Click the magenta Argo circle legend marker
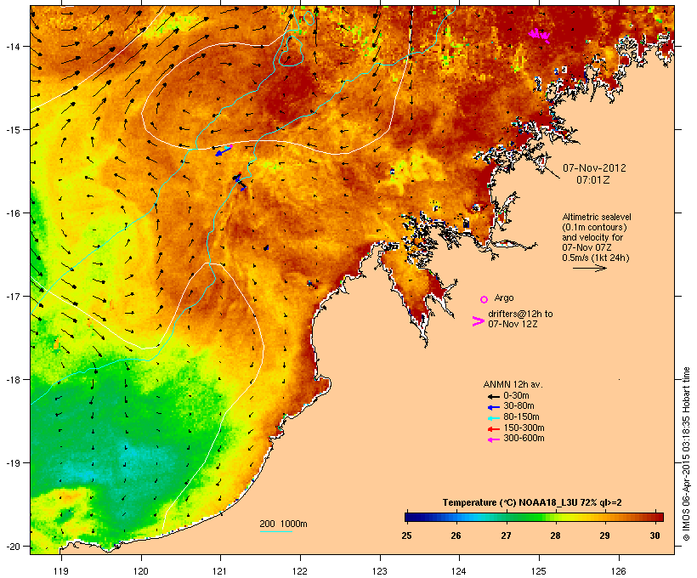The height and width of the screenshot is (578, 697). point(484,299)
